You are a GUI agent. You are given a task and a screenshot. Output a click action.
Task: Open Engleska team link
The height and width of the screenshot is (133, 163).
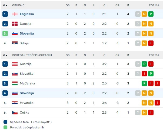27,14
